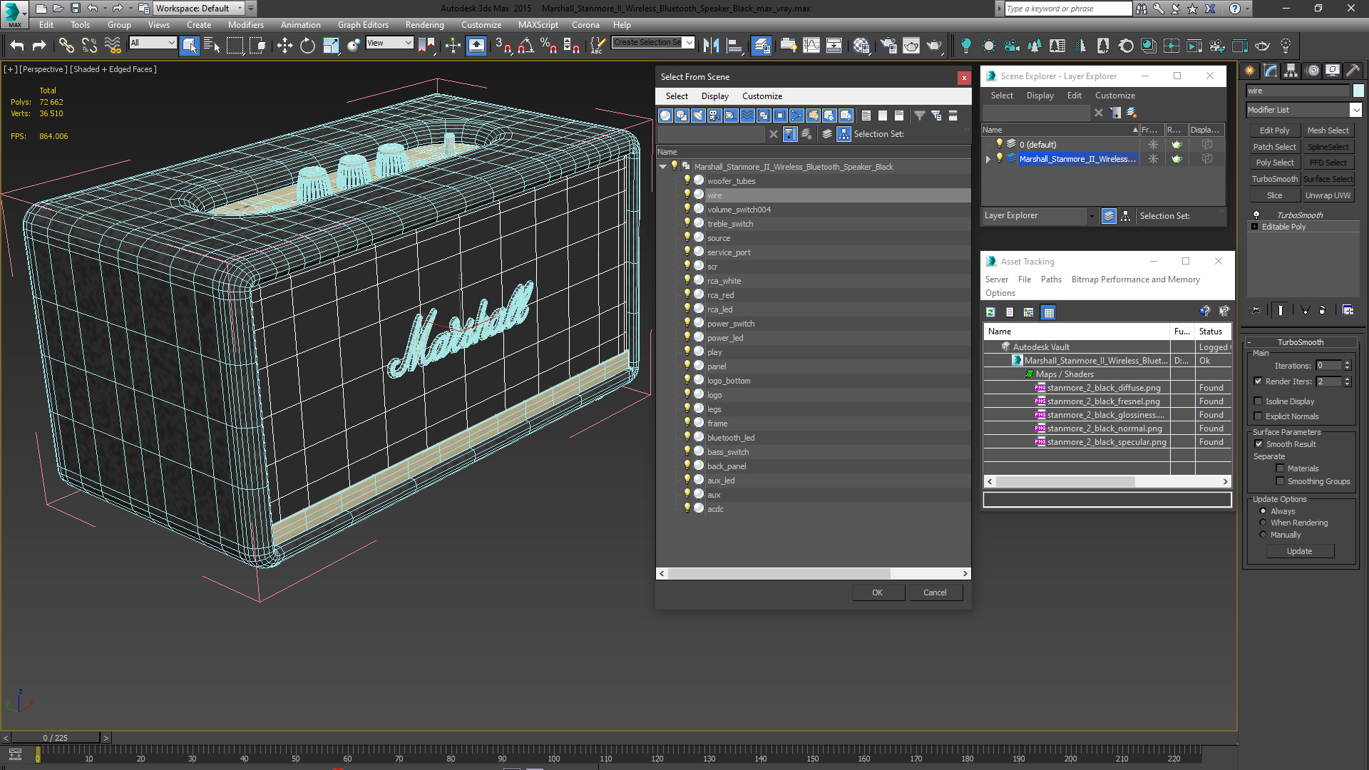Viewport: 1369px width, 770px height.
Task: Activate the Select and Rotate tool
Action: [307, 46]
